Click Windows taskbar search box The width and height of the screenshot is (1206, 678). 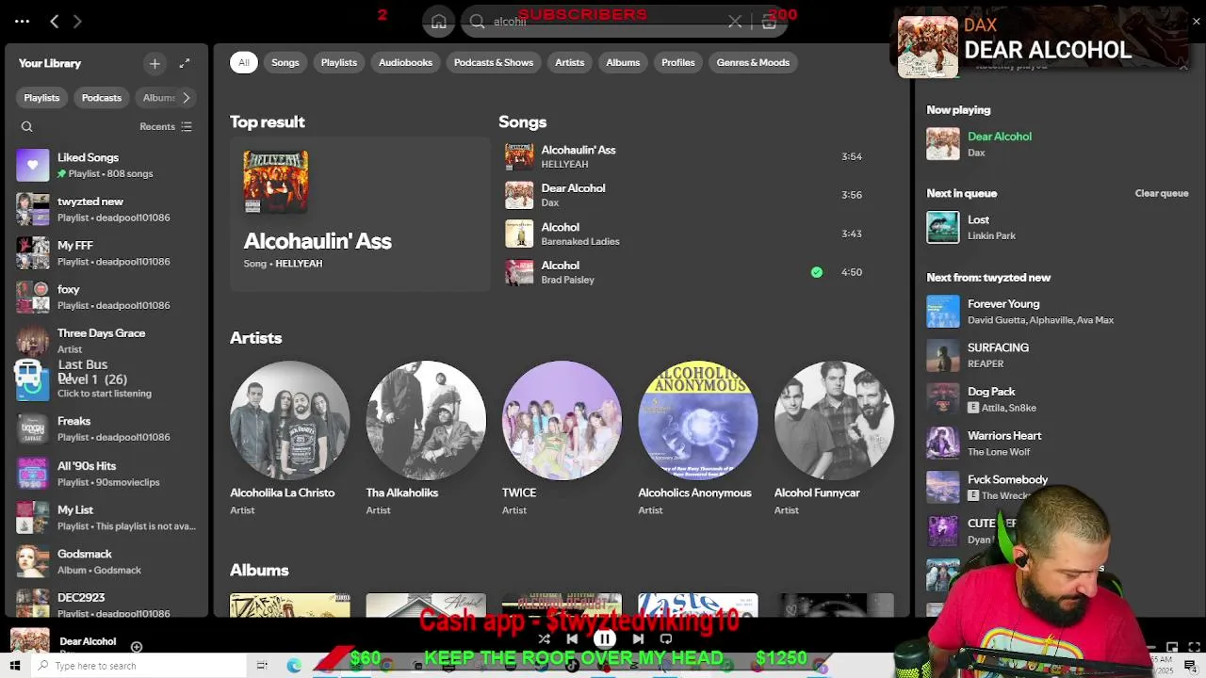pos(139,666)
